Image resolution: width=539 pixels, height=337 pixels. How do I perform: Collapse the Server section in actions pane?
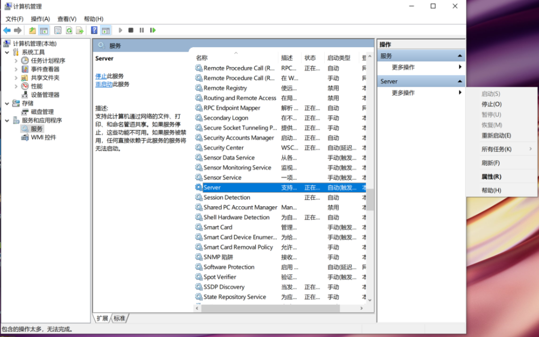pos(459,81)
